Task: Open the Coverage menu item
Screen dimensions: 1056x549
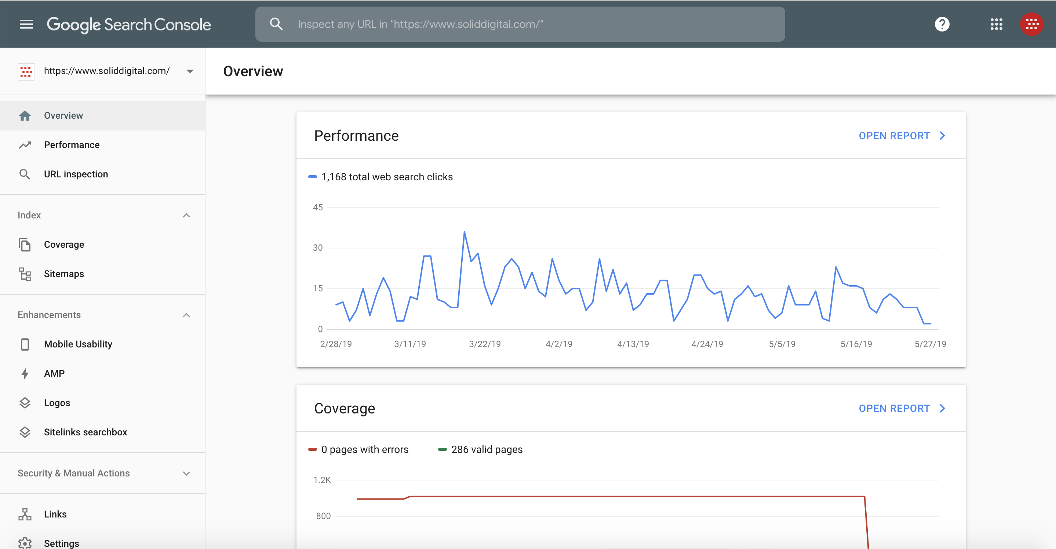Action: (x=102, y=245)
